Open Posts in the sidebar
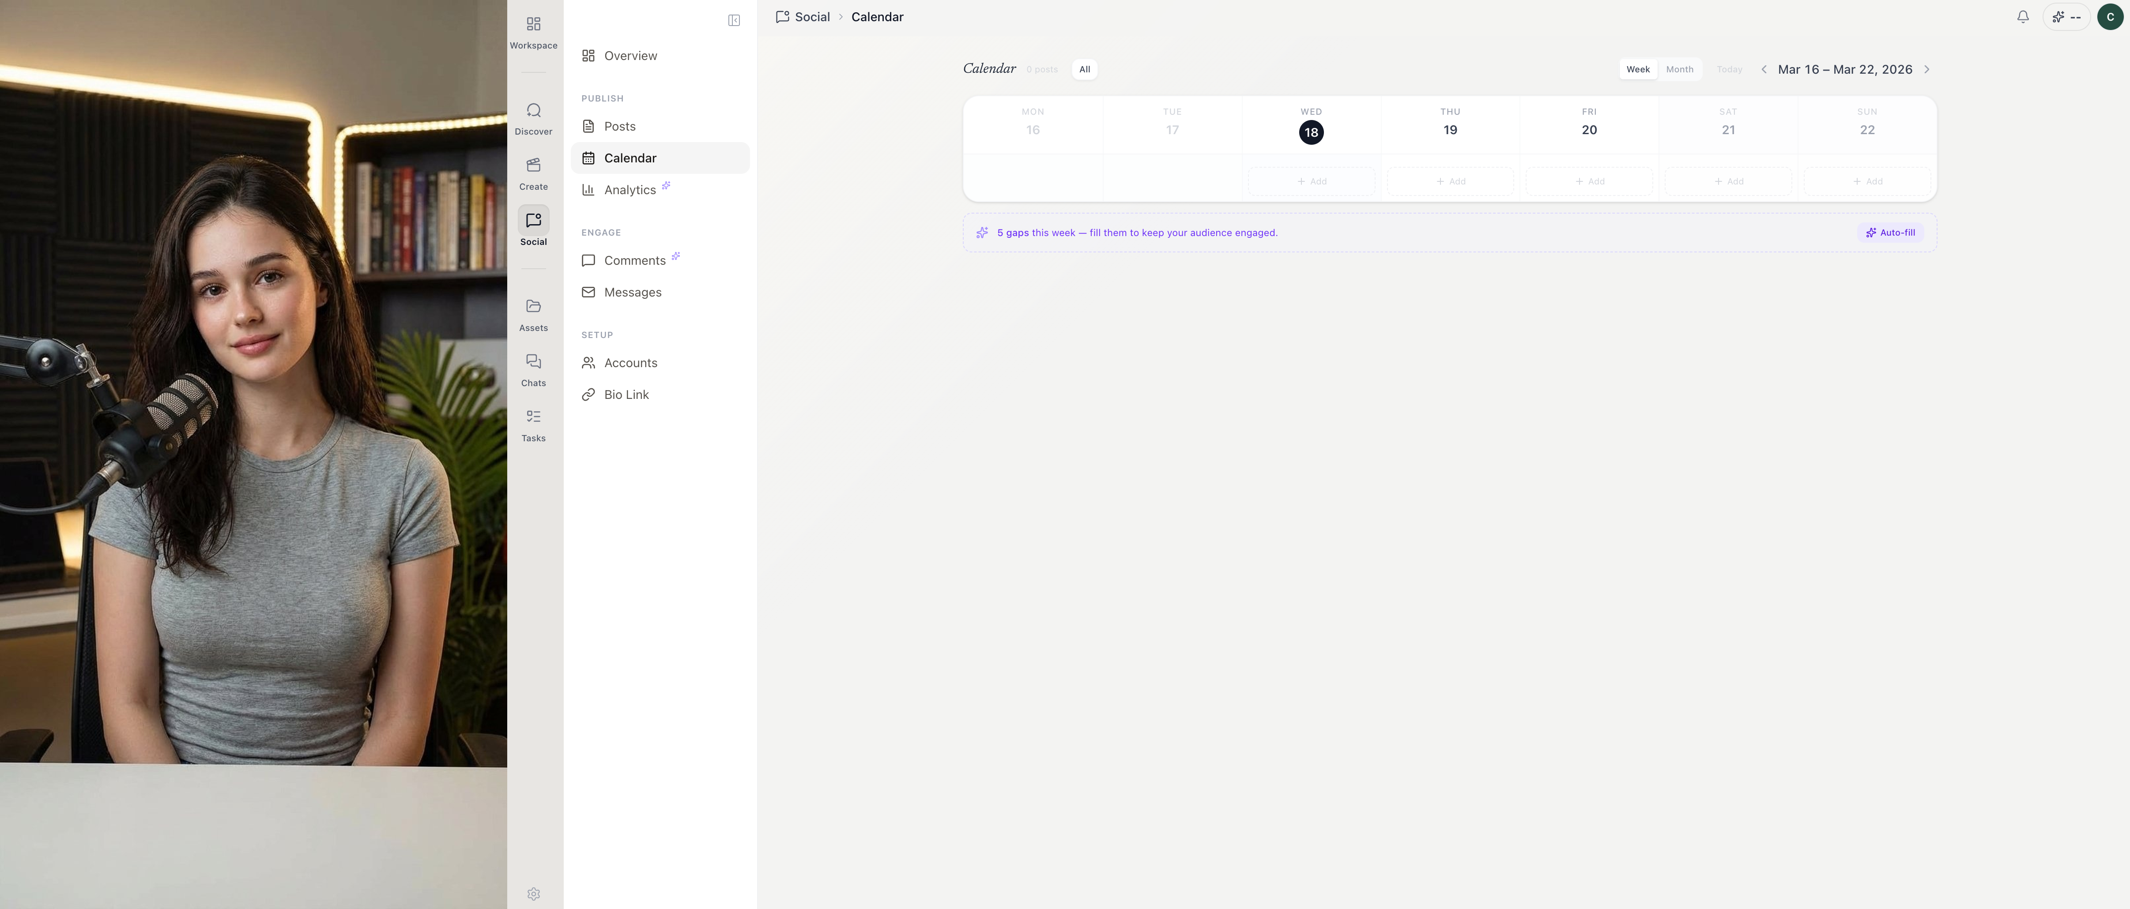This screenshot has width=2130, height=909. coord(619,127)
